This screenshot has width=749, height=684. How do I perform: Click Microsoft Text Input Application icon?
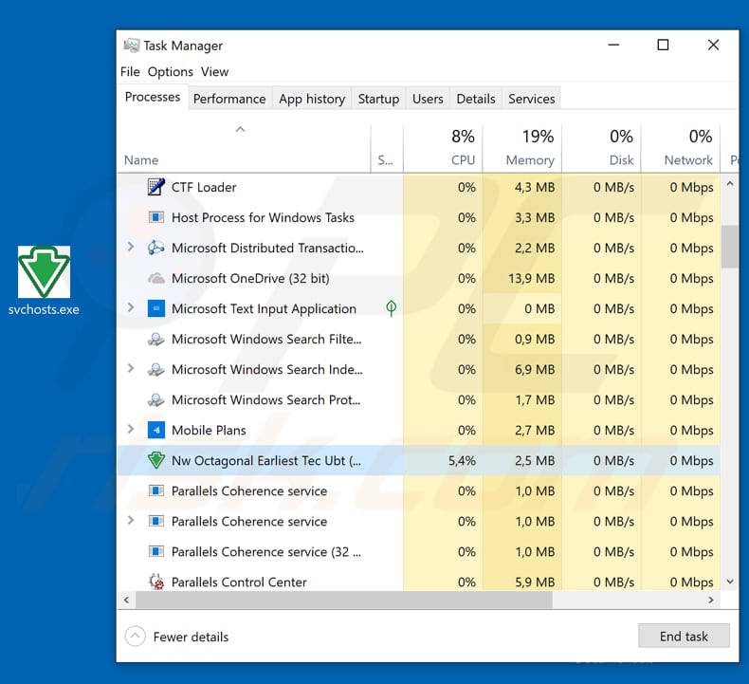pyautogui.click(x=156, y=308)
